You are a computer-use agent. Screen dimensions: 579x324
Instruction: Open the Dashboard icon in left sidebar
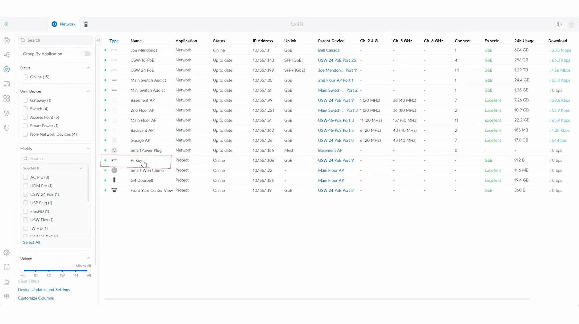(x=7, y=40)
